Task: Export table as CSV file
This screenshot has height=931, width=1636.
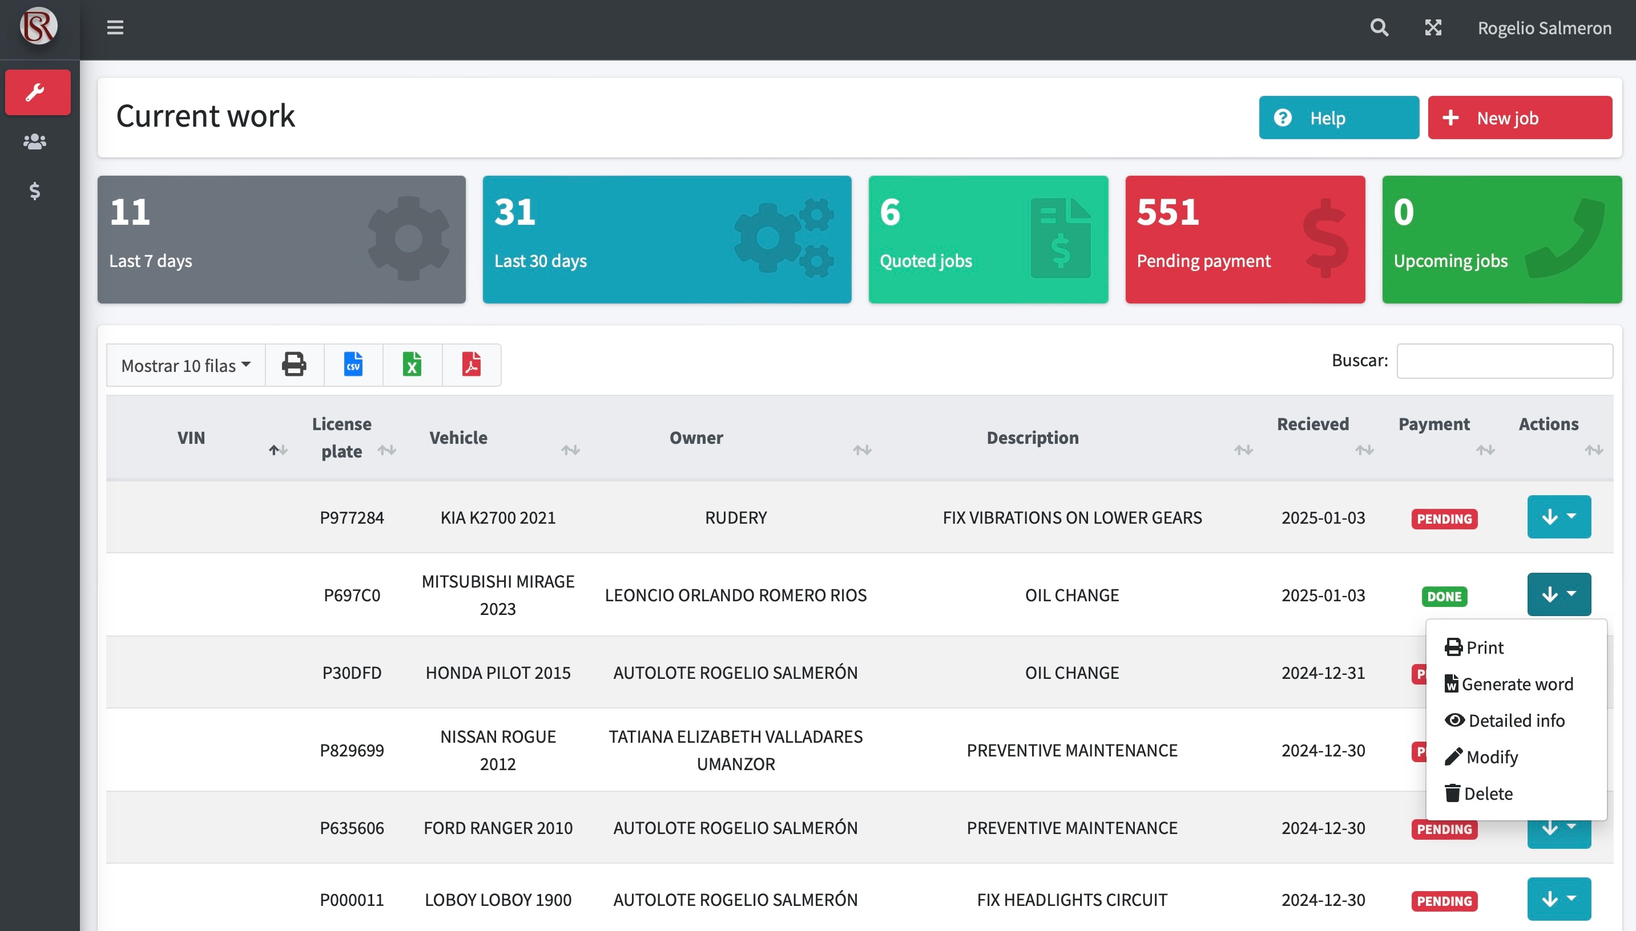Action: pyautogui.click(x=353, y=365)
